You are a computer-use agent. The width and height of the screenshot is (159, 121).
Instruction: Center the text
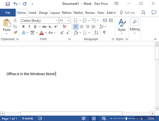pyautogui.click(x=81, y=26)
